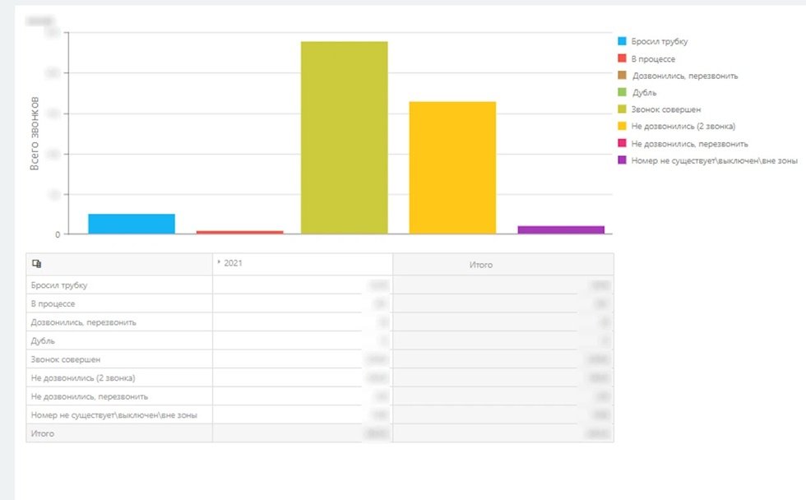806x500 pixels.
Task: Click the Итого column header
Action: pos(480,265)
